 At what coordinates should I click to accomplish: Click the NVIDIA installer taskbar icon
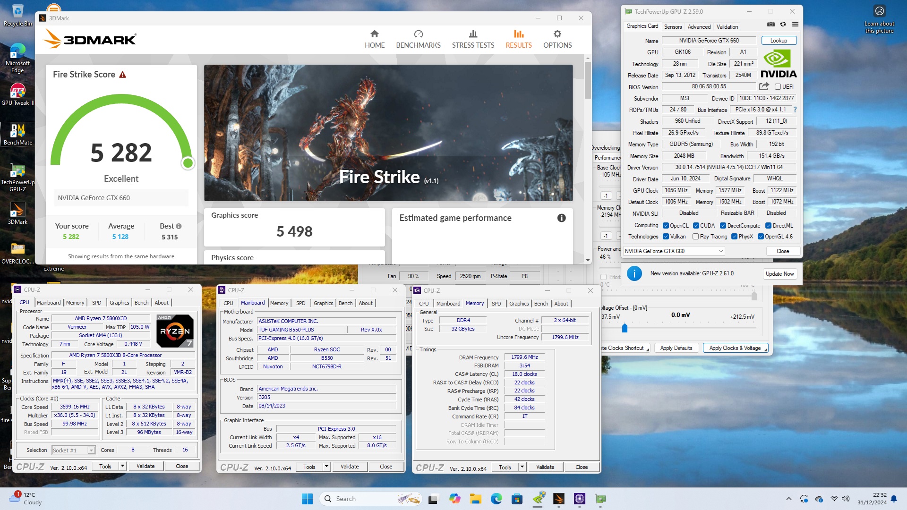539,499
